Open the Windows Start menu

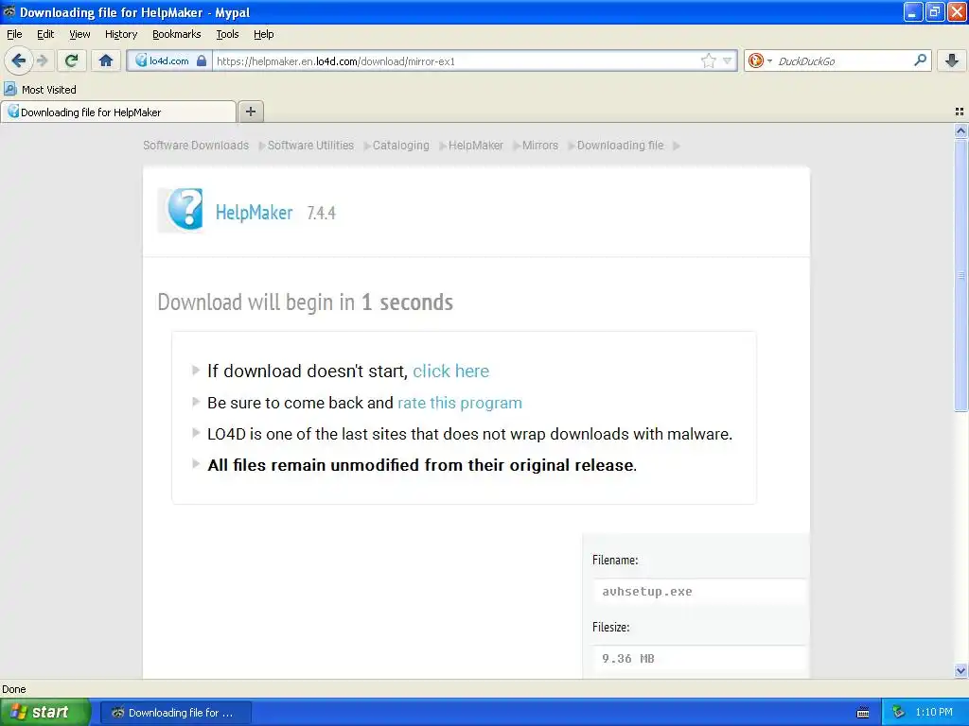tap(45, 712)
